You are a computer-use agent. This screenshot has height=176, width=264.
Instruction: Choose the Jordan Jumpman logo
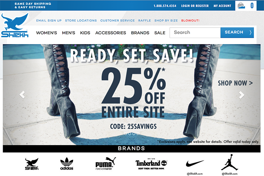230,162
